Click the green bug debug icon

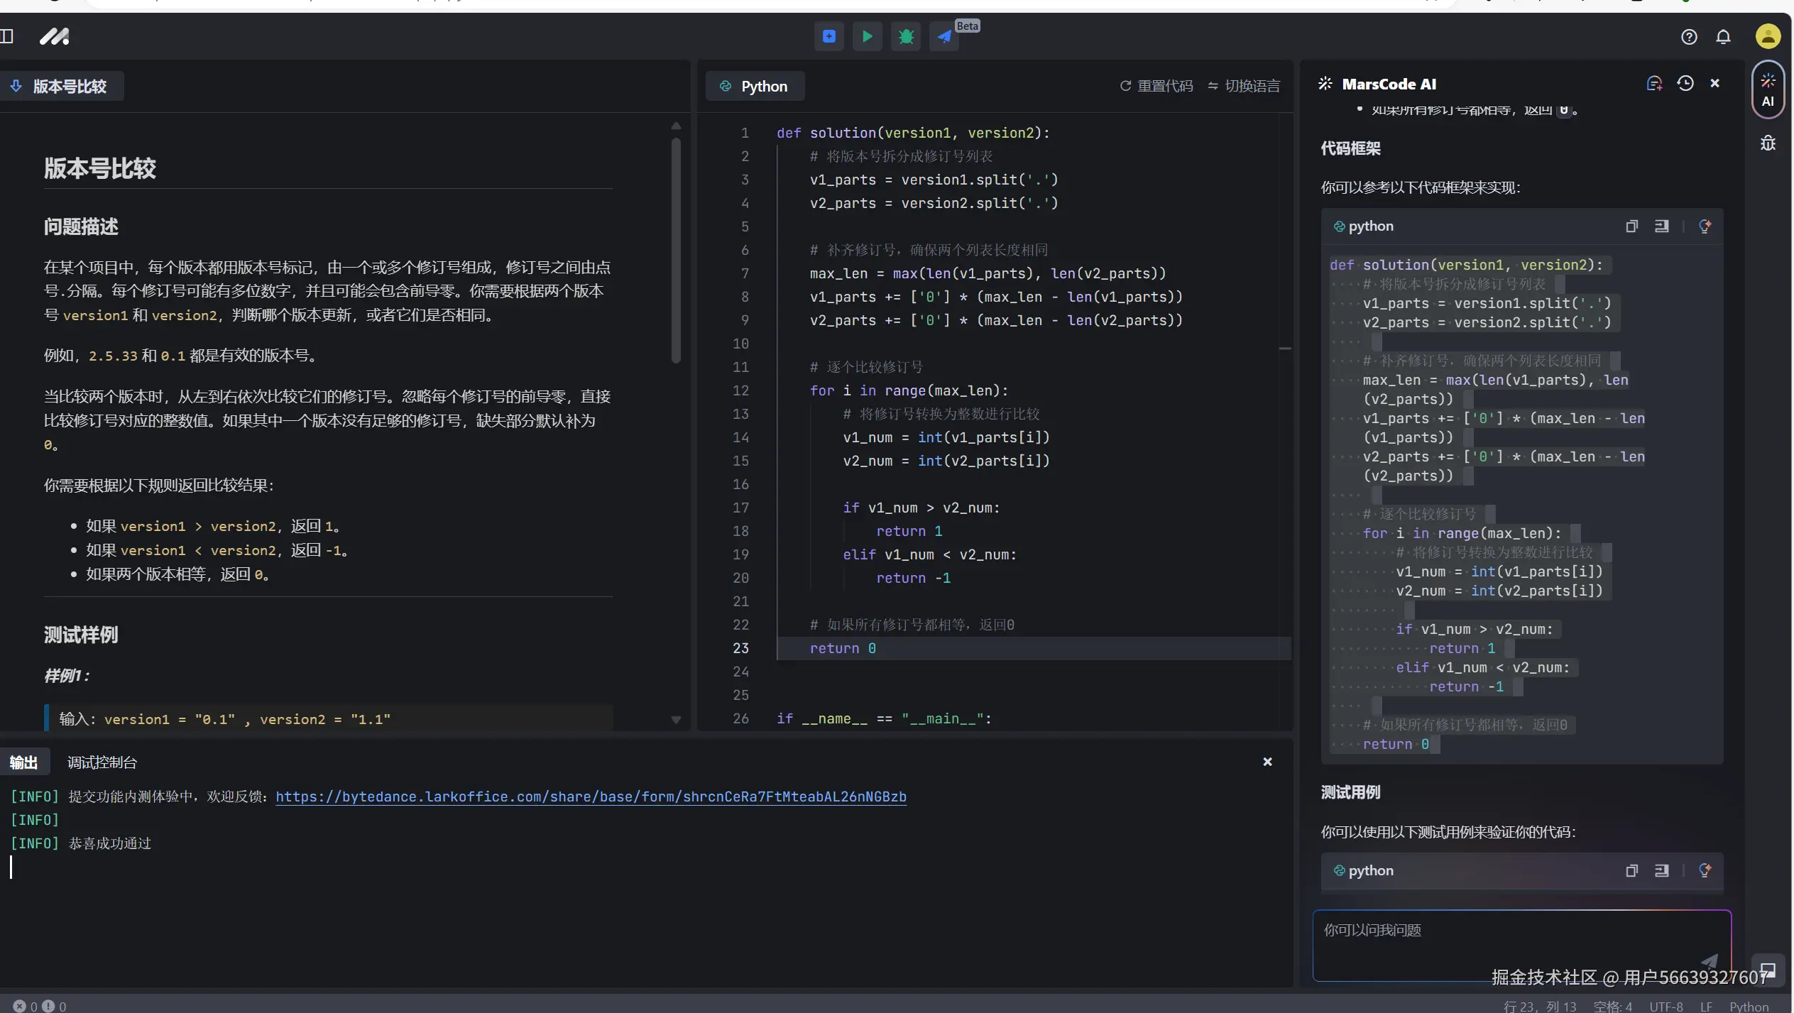click(906, 36)
